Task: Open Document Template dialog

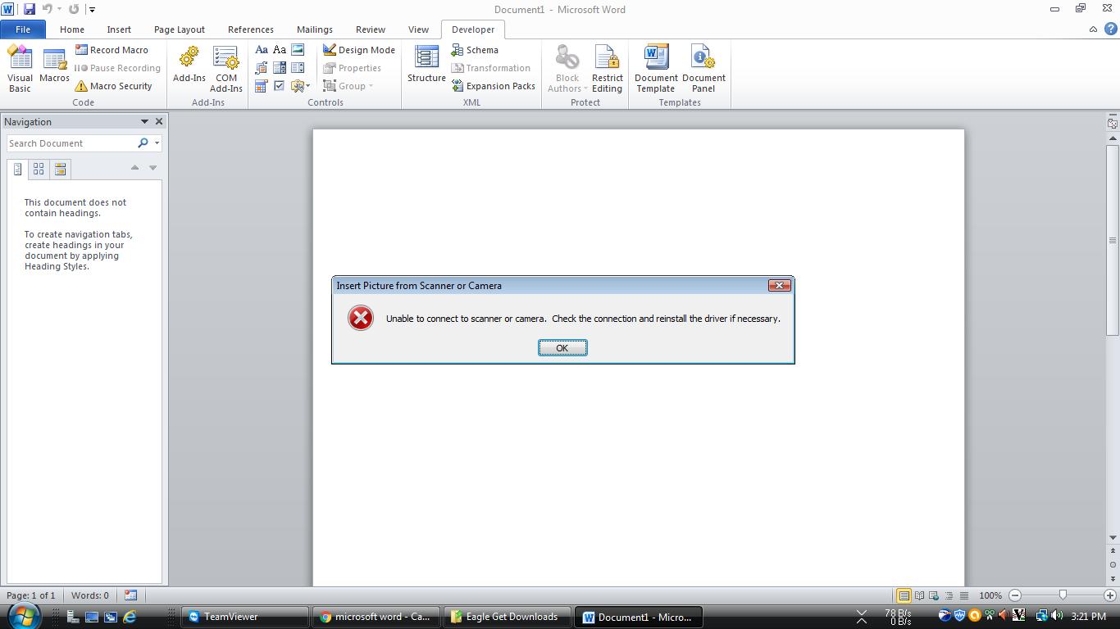Action: tap(656, 70)
